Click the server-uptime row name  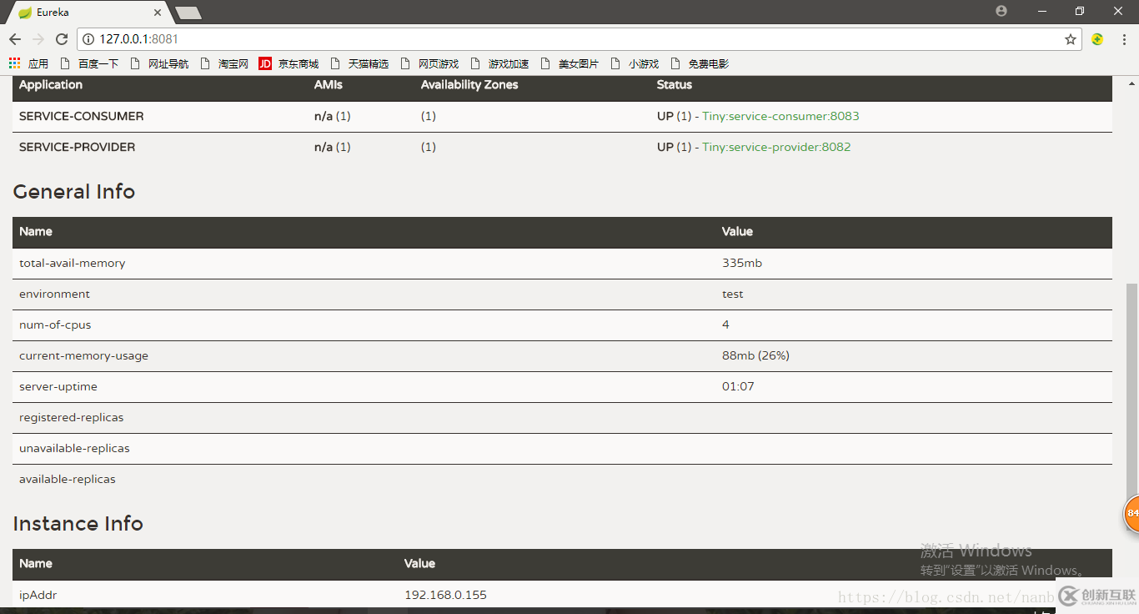58,386
